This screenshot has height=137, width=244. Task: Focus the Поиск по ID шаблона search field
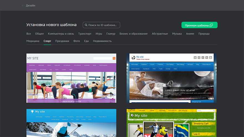tap(103, 25)
